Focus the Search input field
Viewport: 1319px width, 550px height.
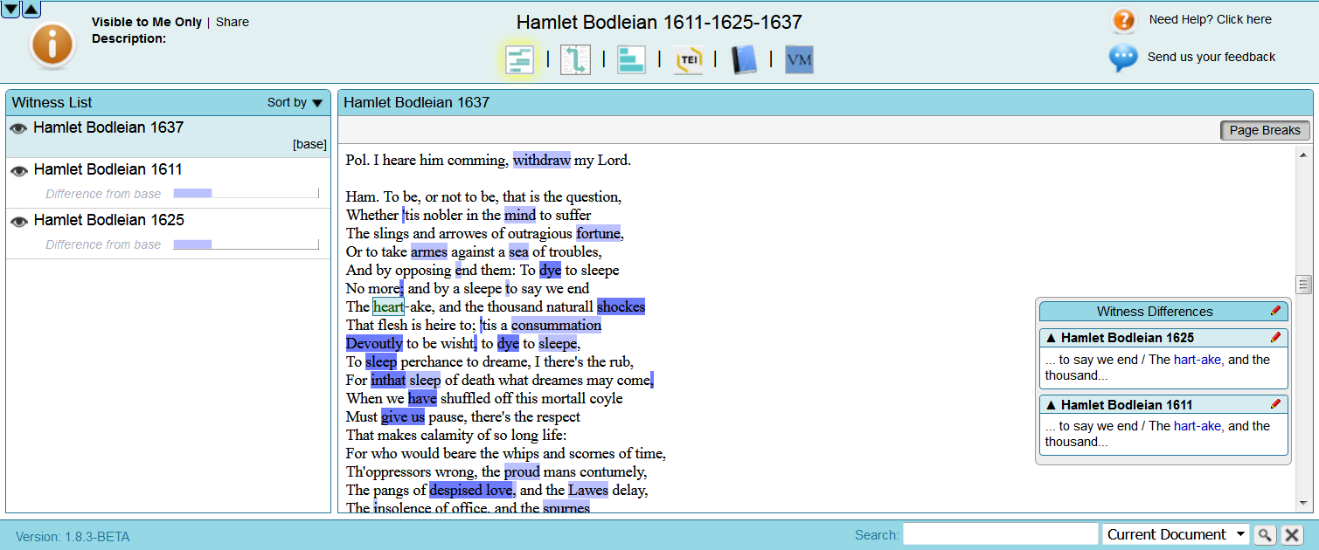click(1000, 534)
